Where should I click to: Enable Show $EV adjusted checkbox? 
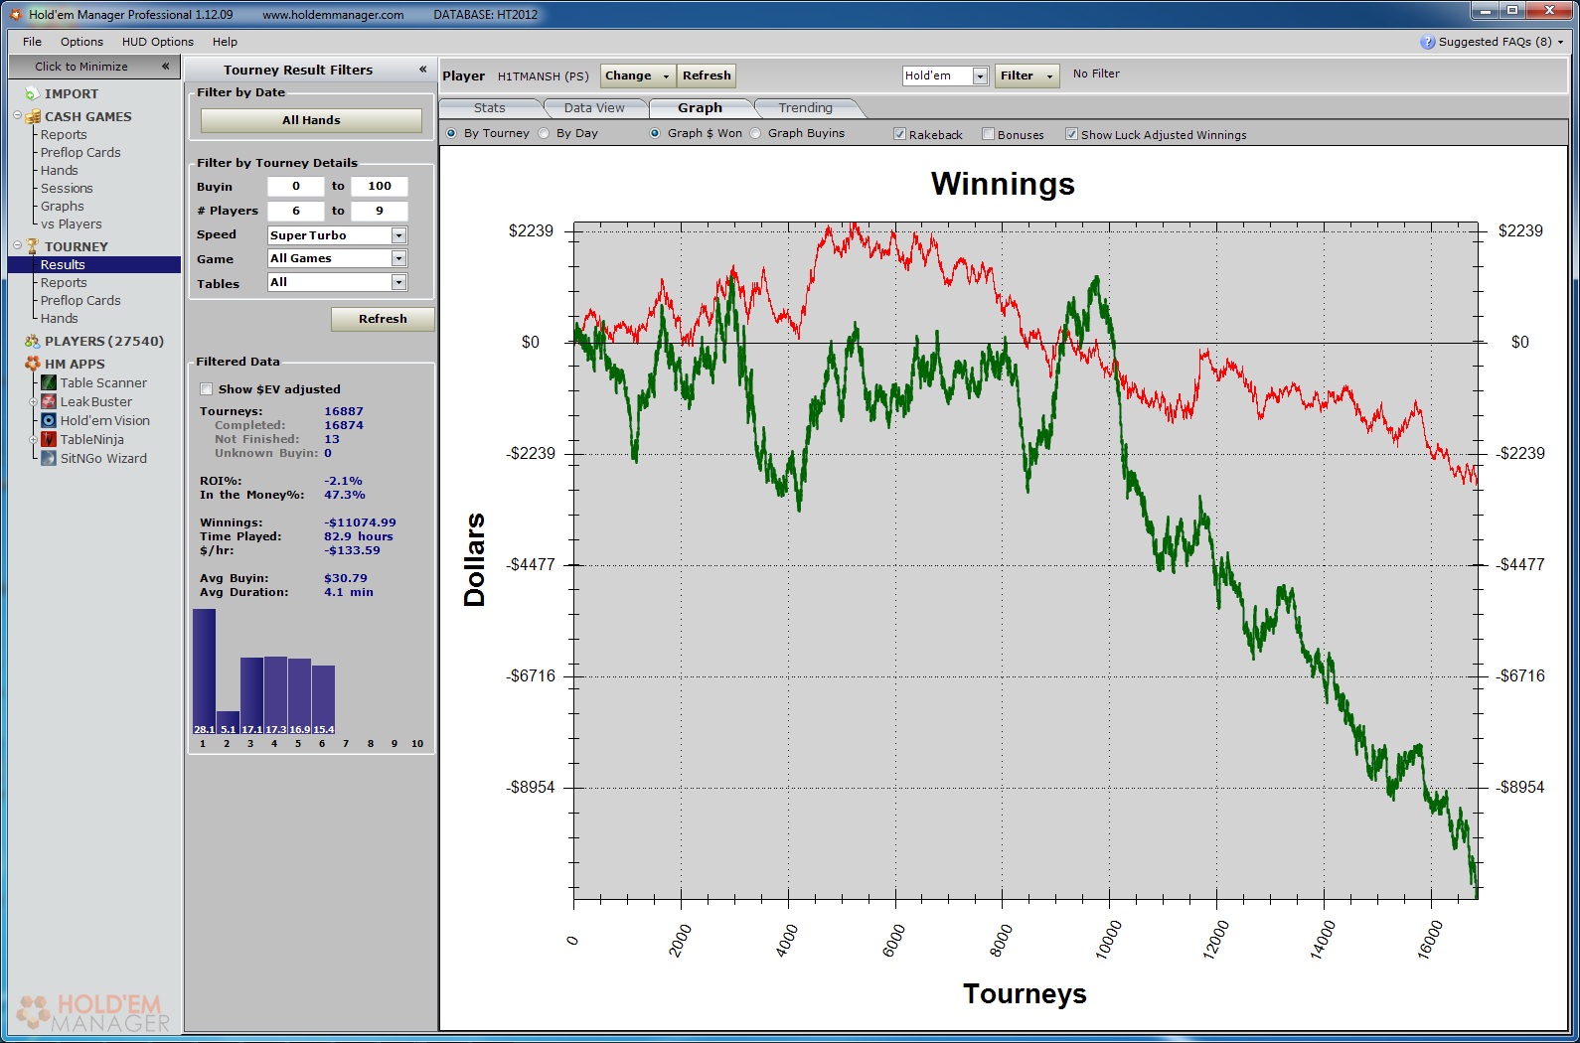click(207, 389)
